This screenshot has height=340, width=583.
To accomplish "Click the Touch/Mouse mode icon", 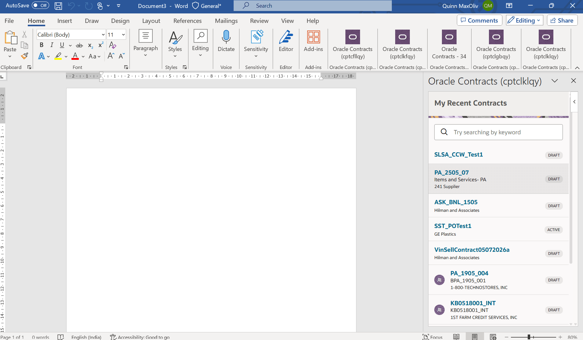I will [100, 6].
